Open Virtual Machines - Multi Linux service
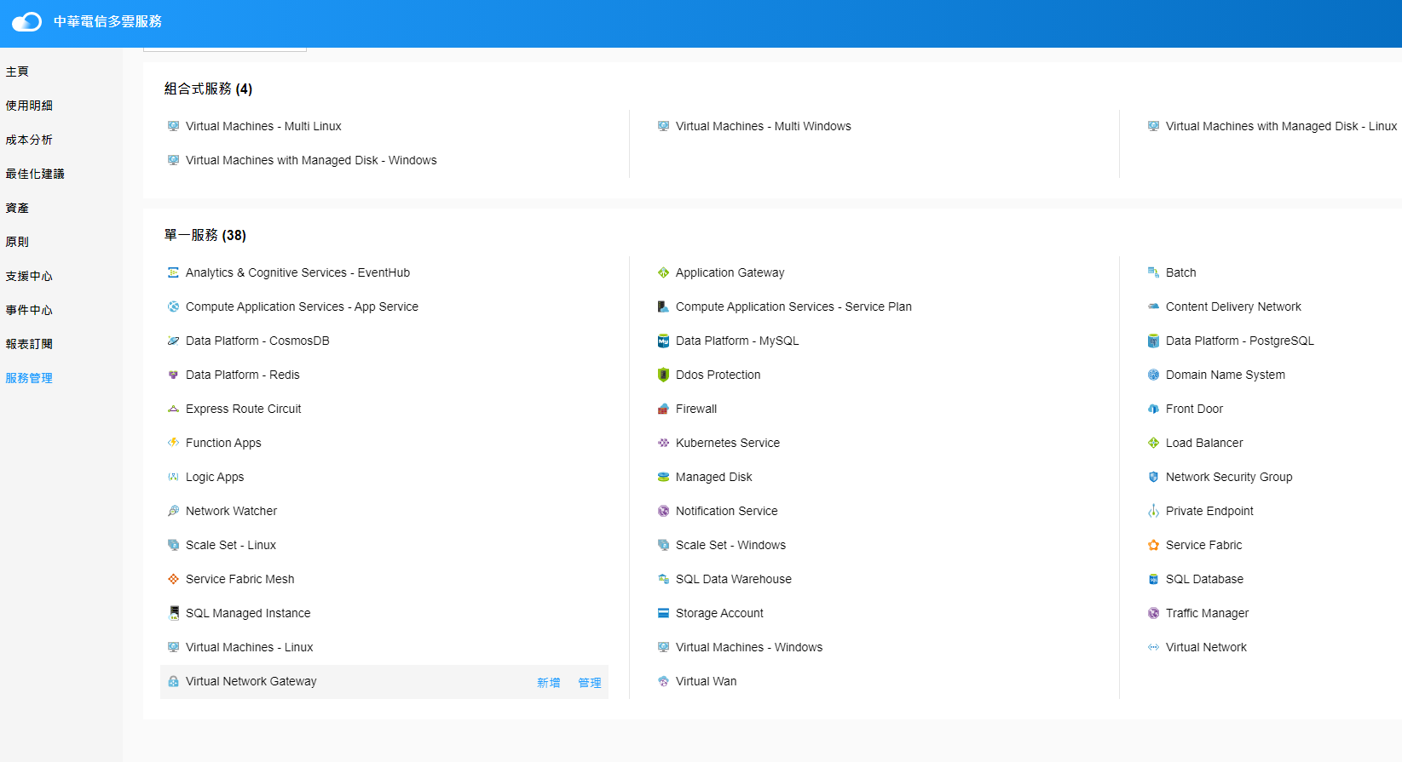Image resolution: width=1402 pixels, height=762 pixels. [263, 126]
